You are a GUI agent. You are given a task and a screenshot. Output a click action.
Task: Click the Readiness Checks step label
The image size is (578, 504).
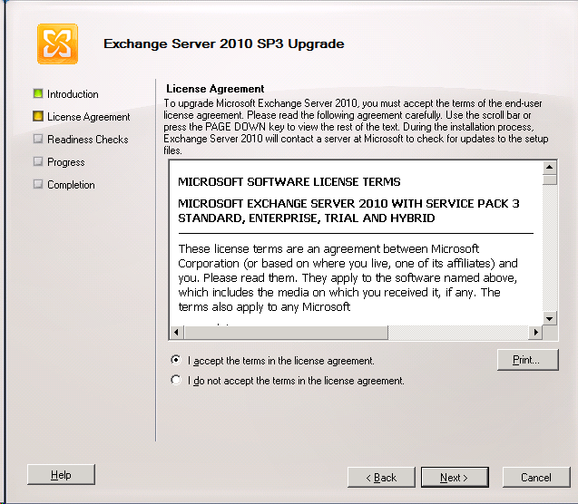[88, 140]
